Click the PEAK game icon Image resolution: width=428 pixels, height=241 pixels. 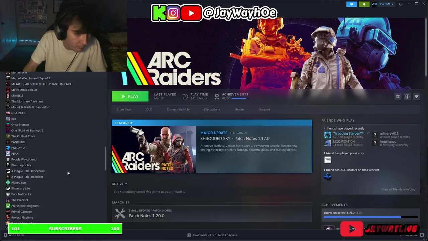(8, 154)
